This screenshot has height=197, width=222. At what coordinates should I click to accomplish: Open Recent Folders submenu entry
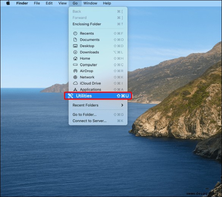coord(98,105)
